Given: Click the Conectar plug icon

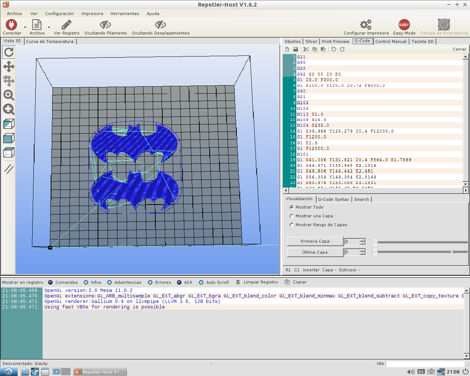Looking at the screenshot, I should point(11,25).
